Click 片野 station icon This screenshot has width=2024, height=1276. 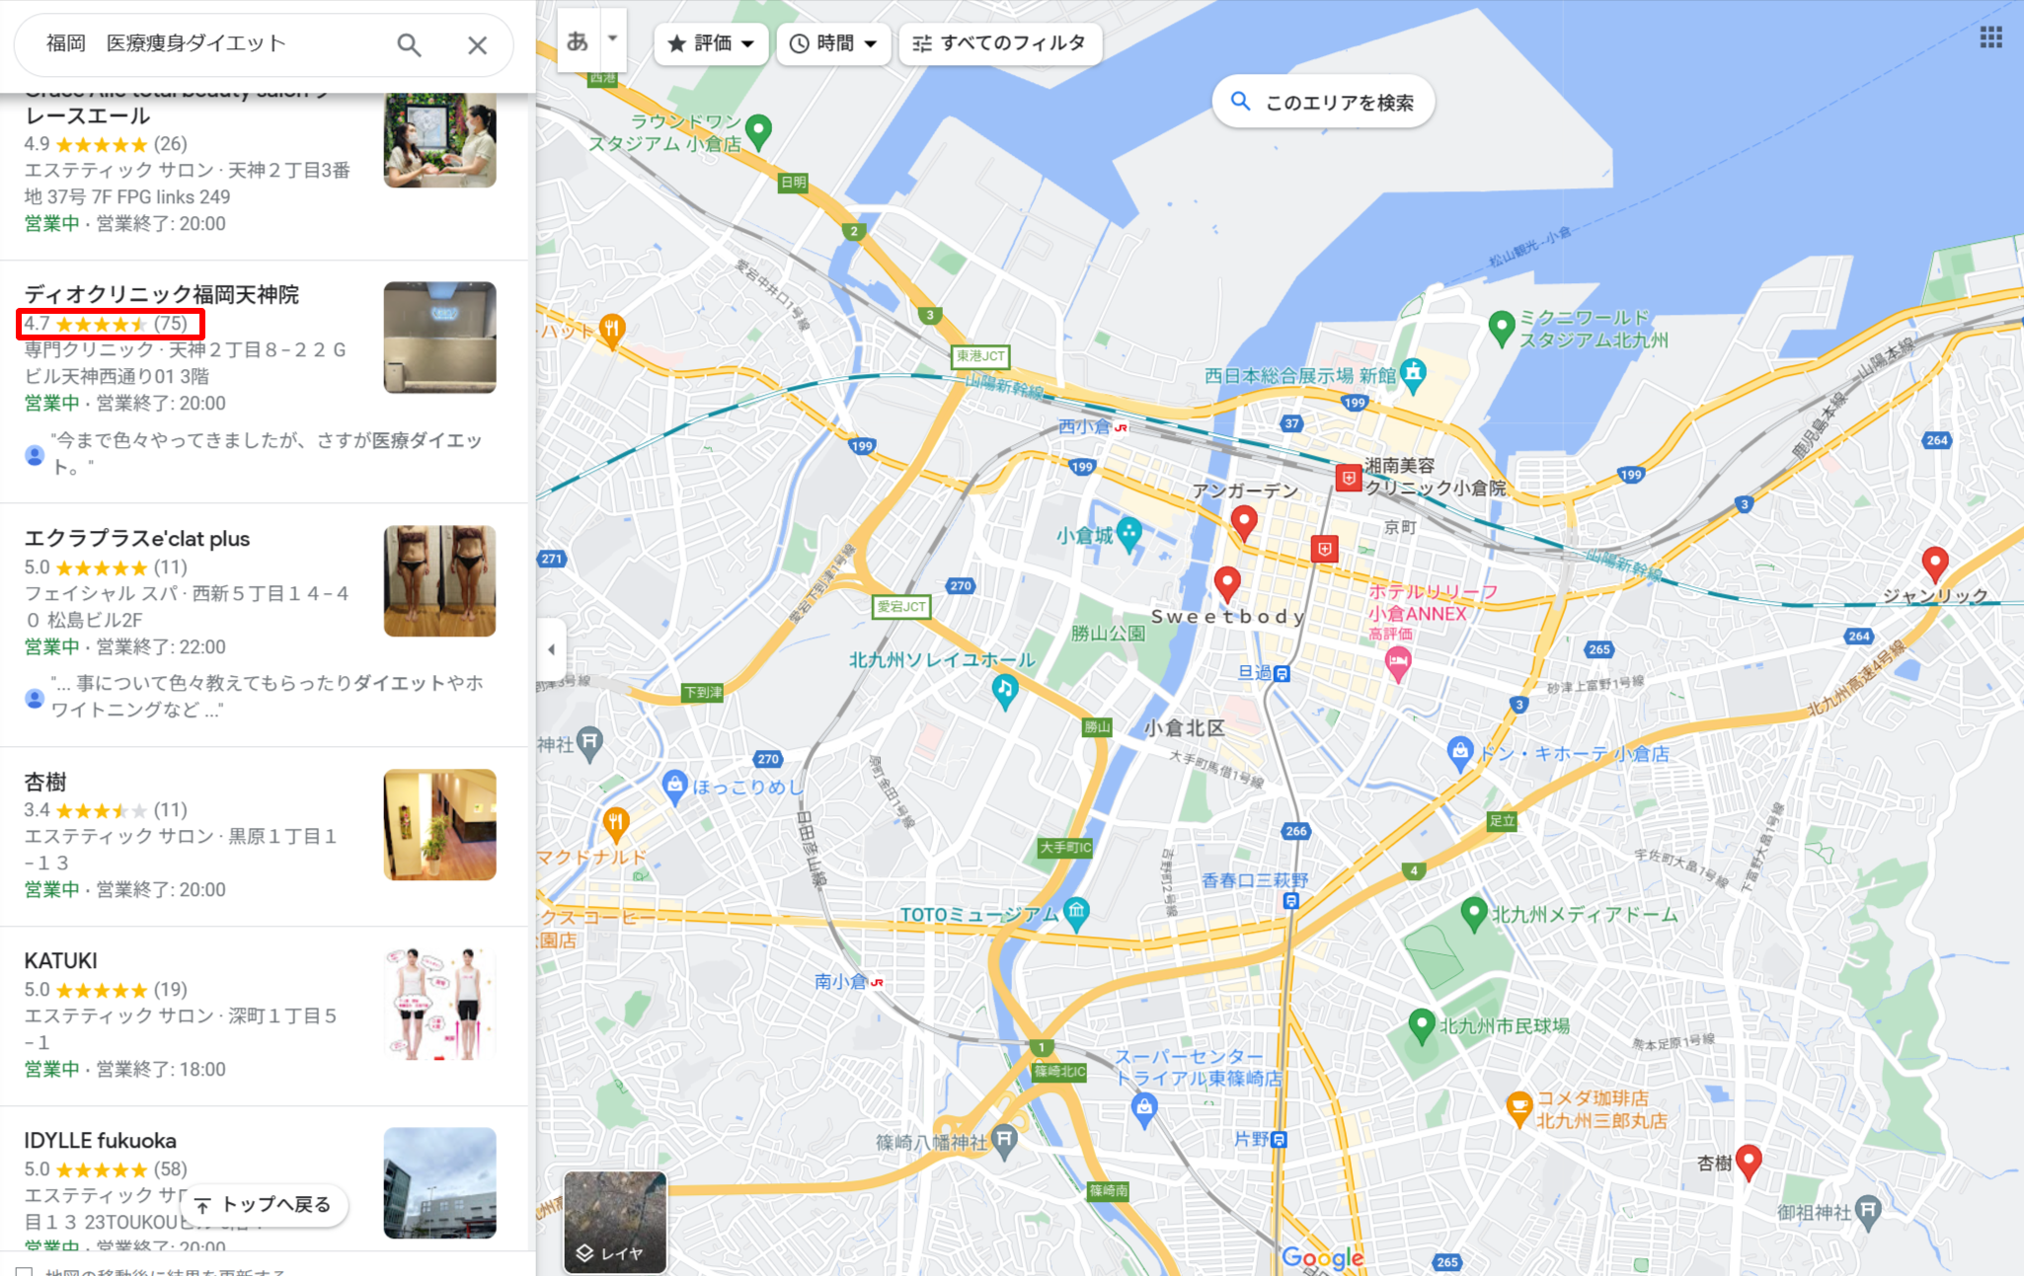(x=1279, y=1140)
